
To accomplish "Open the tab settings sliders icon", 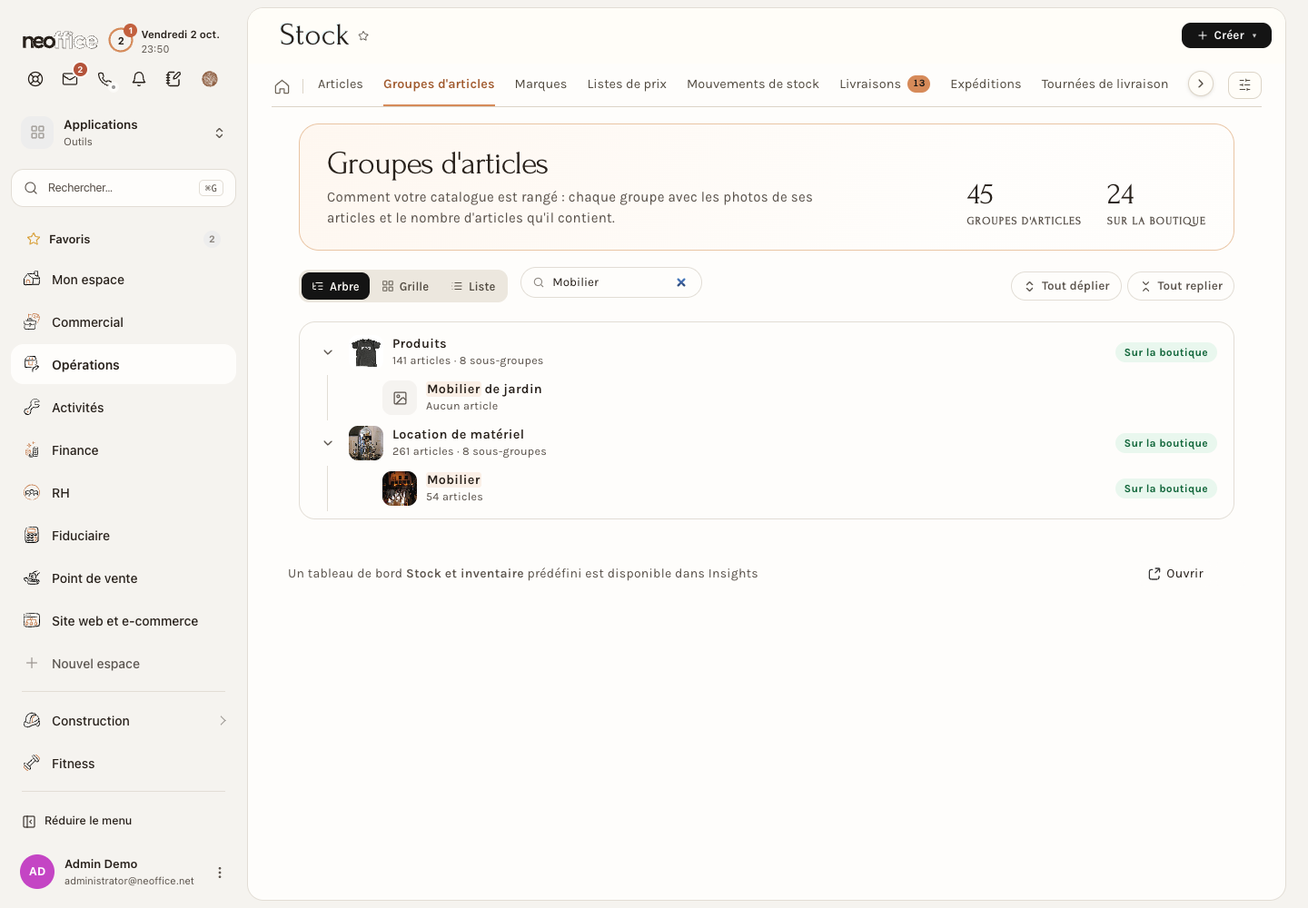I will click(1244, 84).
